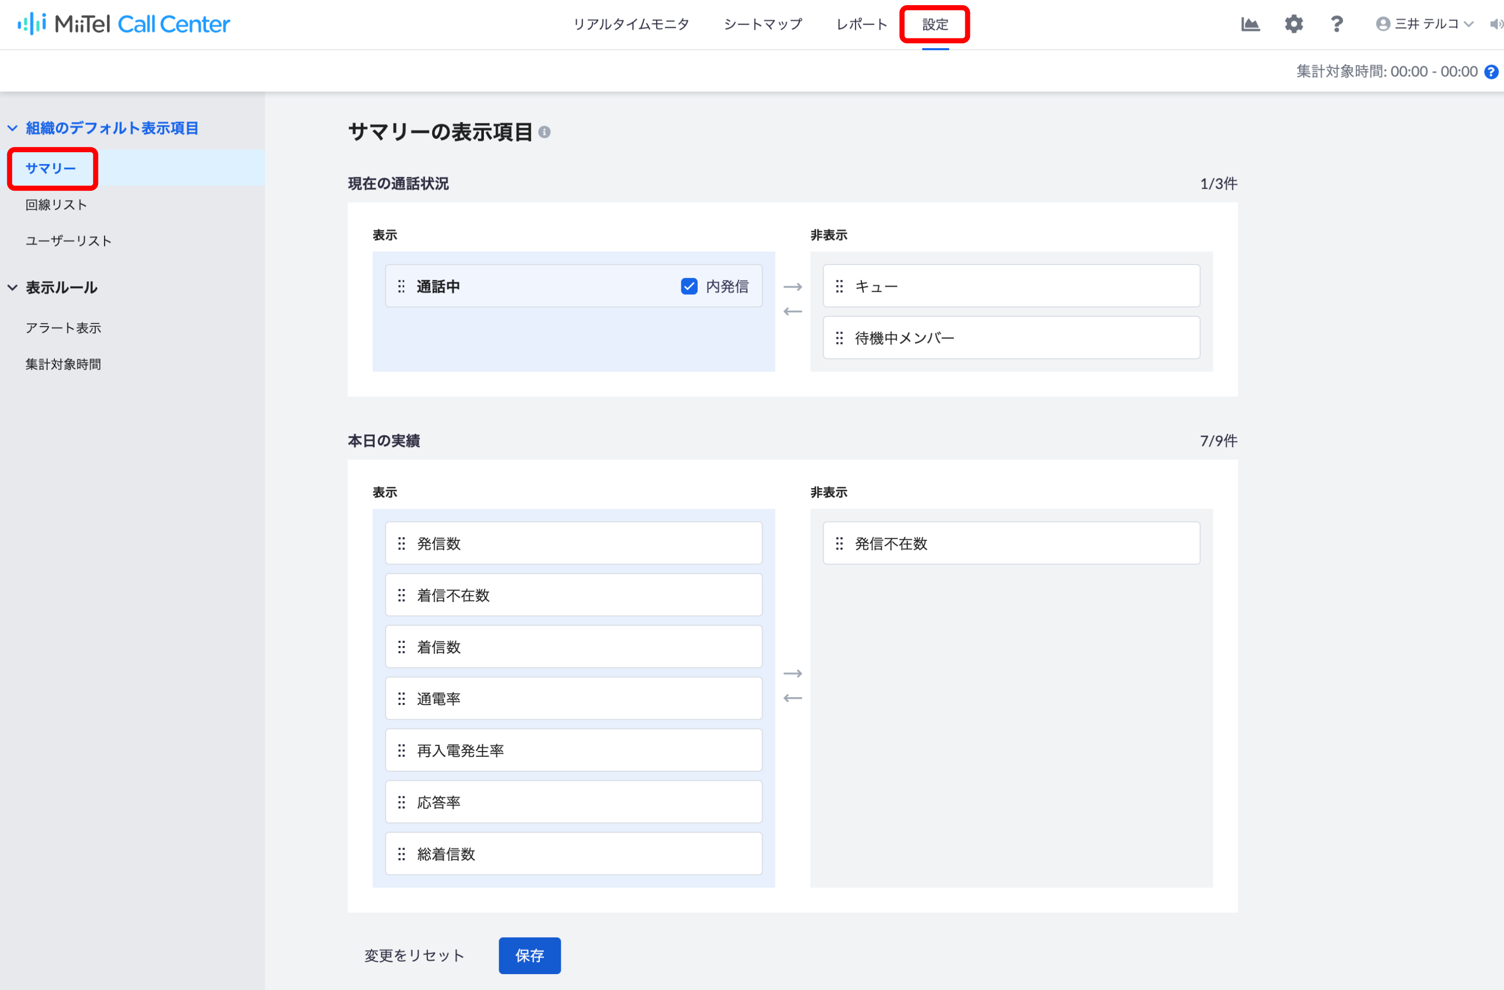Click the speaker volume icon
Image resolution: width=1504 pixels, height=990 pixels.
point(1496,24)
